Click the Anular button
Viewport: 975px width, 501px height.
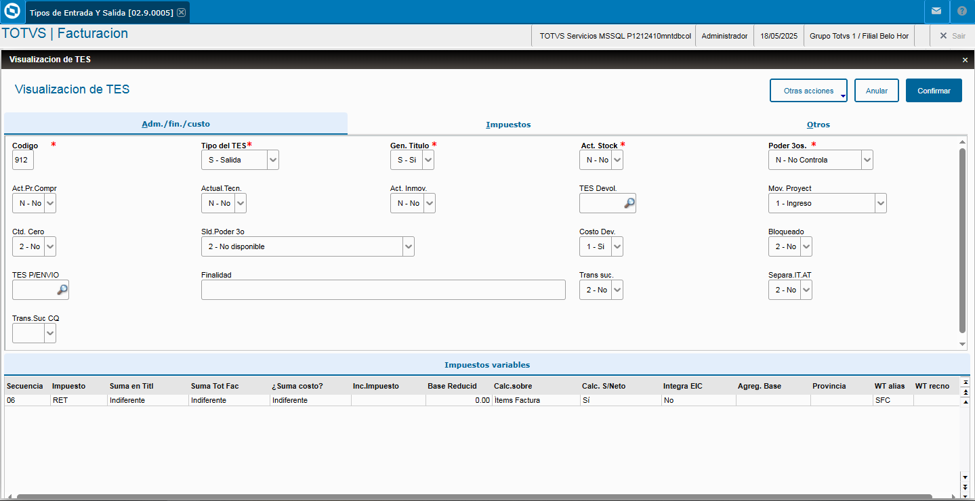tap(877, 91)
